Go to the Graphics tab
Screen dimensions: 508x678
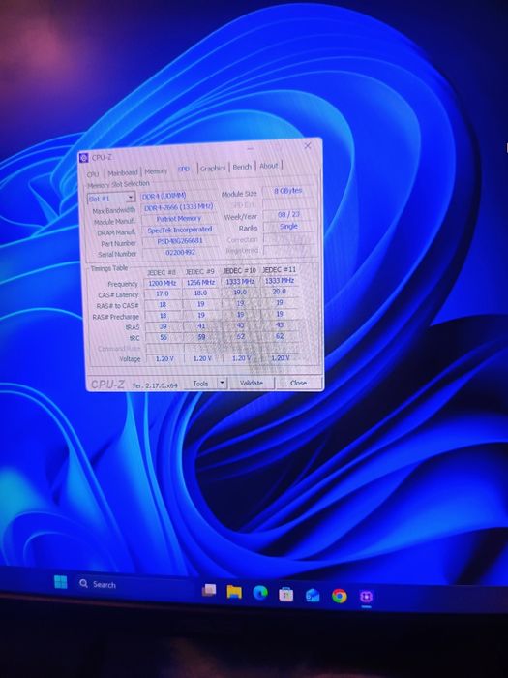213,169
